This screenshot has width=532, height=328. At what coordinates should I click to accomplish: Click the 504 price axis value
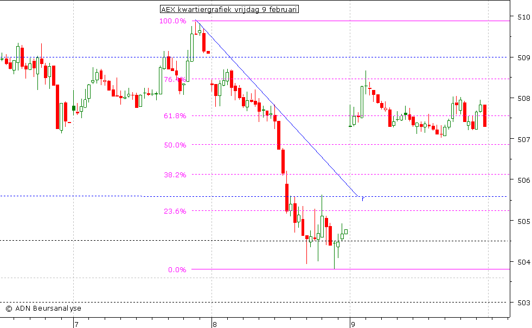pyautogui.click(x=523, y=262)
